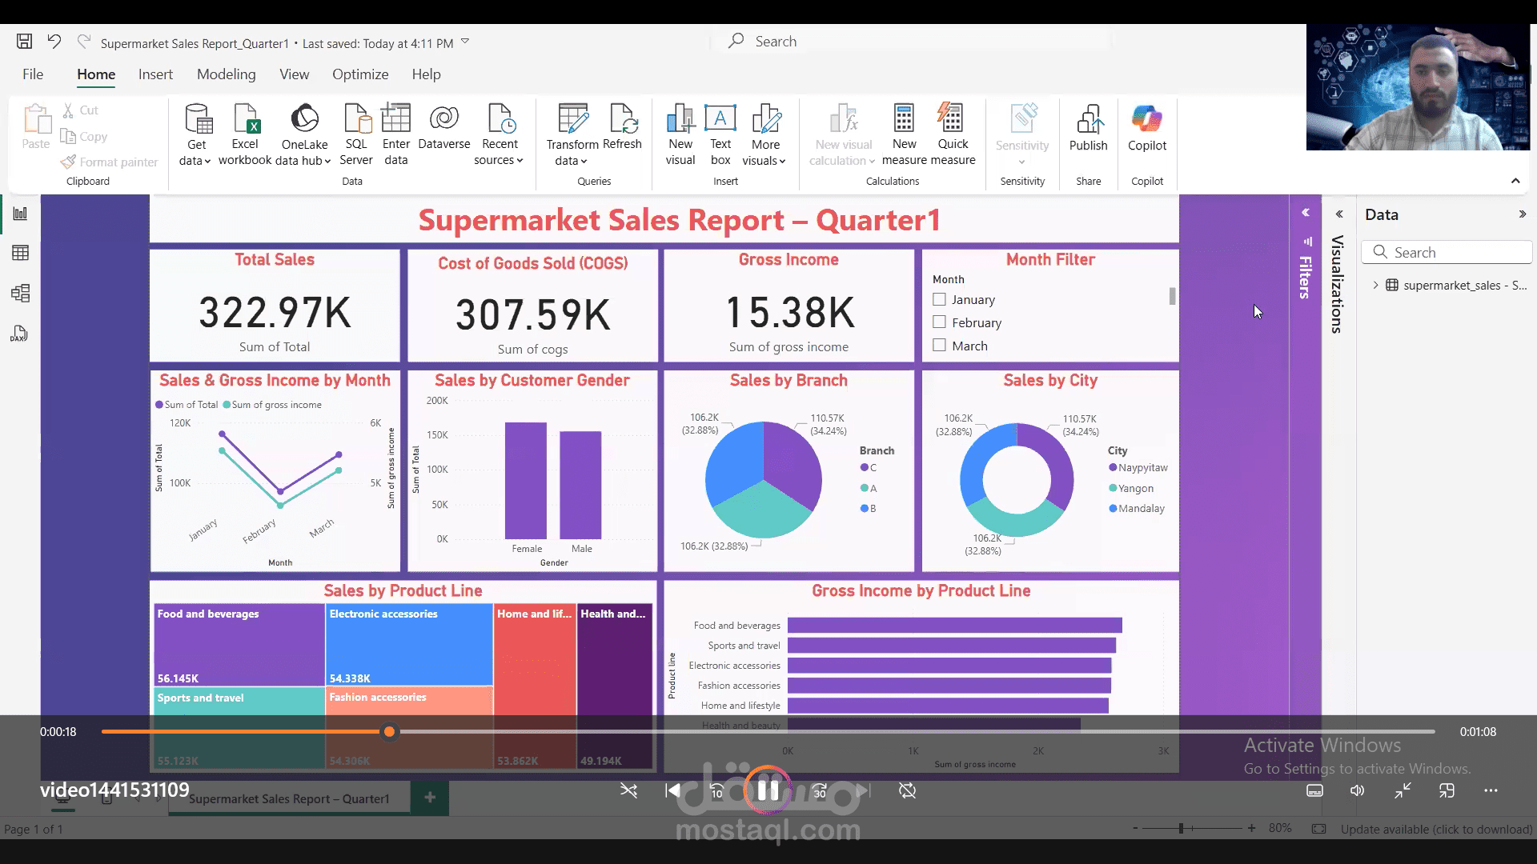Undo the last action
The height and width of the screenshot is (864, 1537).
54,42
